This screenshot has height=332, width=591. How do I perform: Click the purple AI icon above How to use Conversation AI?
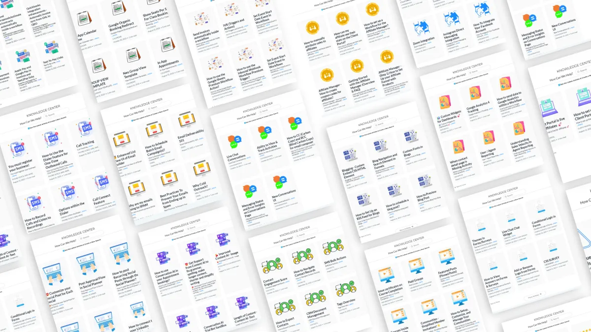163,258
